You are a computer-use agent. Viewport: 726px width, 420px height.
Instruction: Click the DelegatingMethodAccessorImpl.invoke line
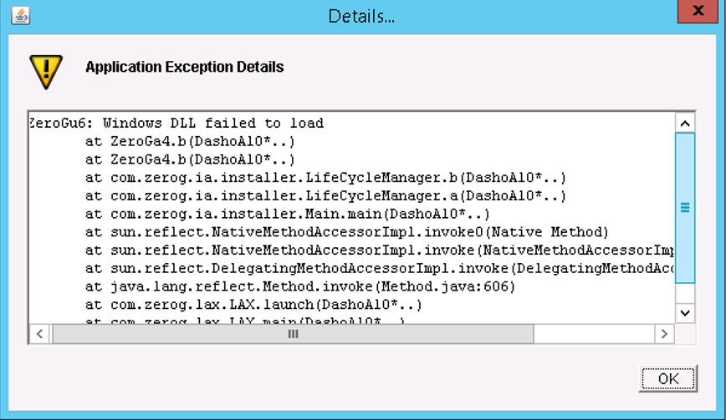(x=381, y=268)
